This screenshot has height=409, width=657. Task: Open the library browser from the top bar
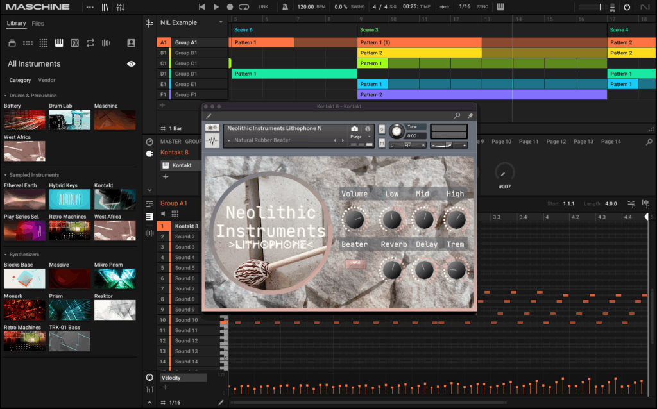pyautogui.click(x=105, y=7)
